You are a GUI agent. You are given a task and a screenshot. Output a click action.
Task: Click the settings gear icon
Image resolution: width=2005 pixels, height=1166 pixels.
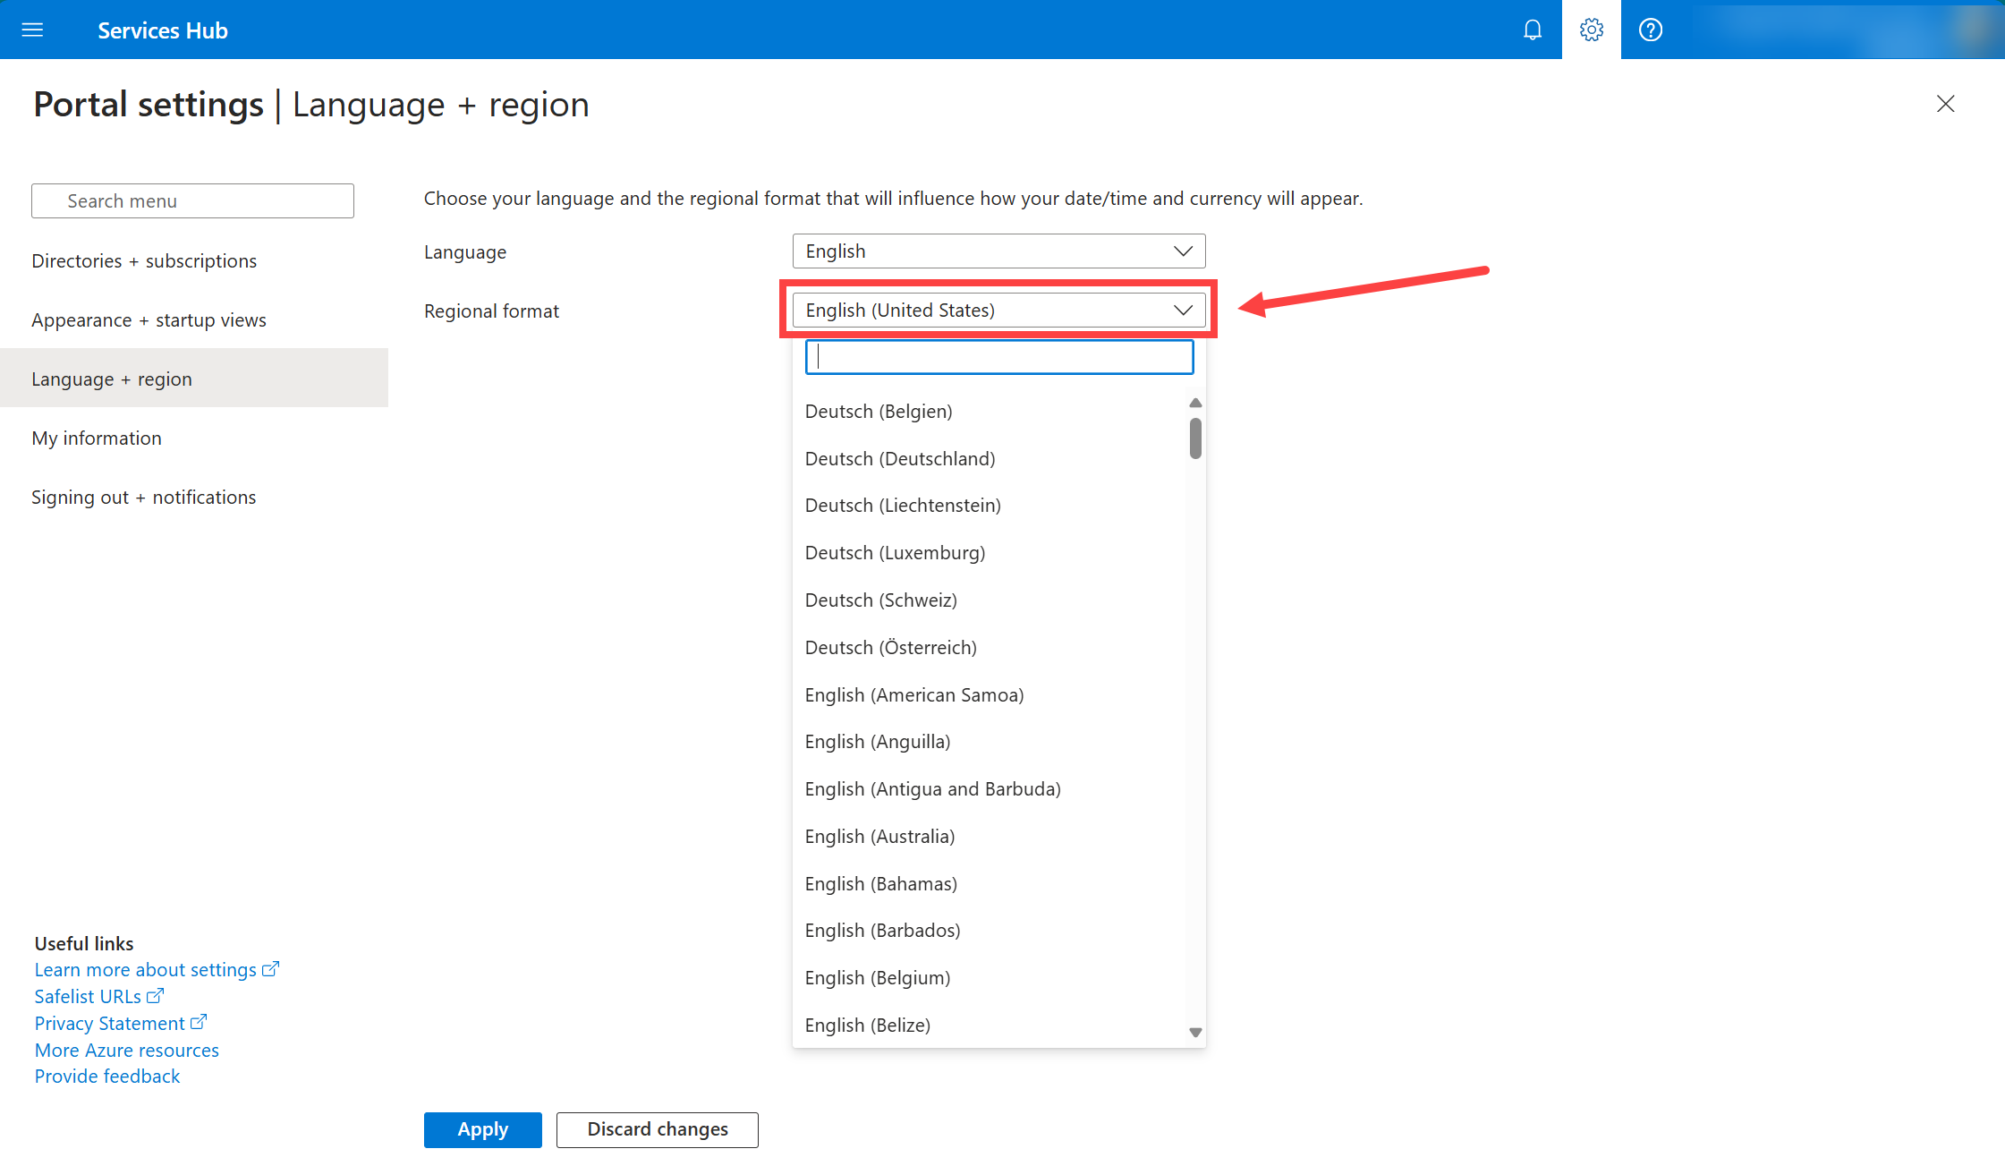point(1591,30)
